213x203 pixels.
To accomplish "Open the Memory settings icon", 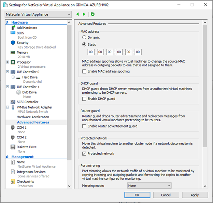I will pos(13,53).
